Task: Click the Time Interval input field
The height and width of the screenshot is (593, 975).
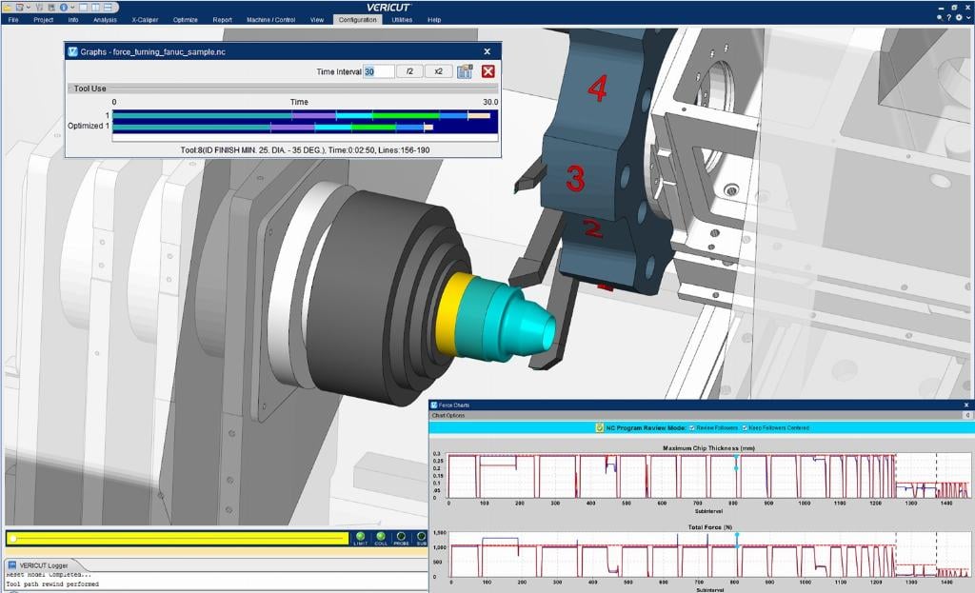Action: [x=378, y=71]
